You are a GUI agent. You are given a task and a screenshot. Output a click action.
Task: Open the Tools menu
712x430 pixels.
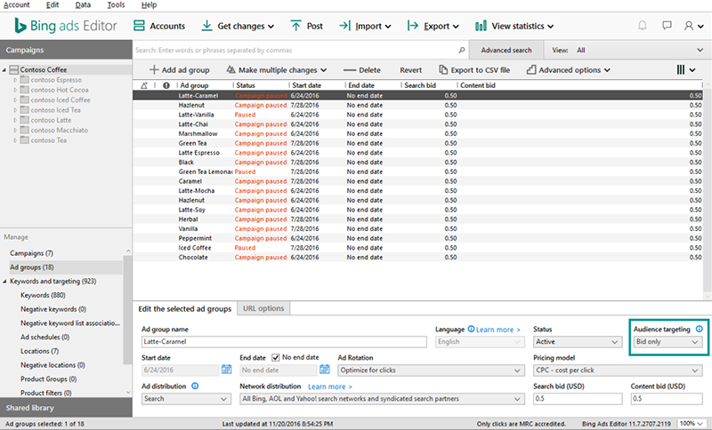(116, 5)
